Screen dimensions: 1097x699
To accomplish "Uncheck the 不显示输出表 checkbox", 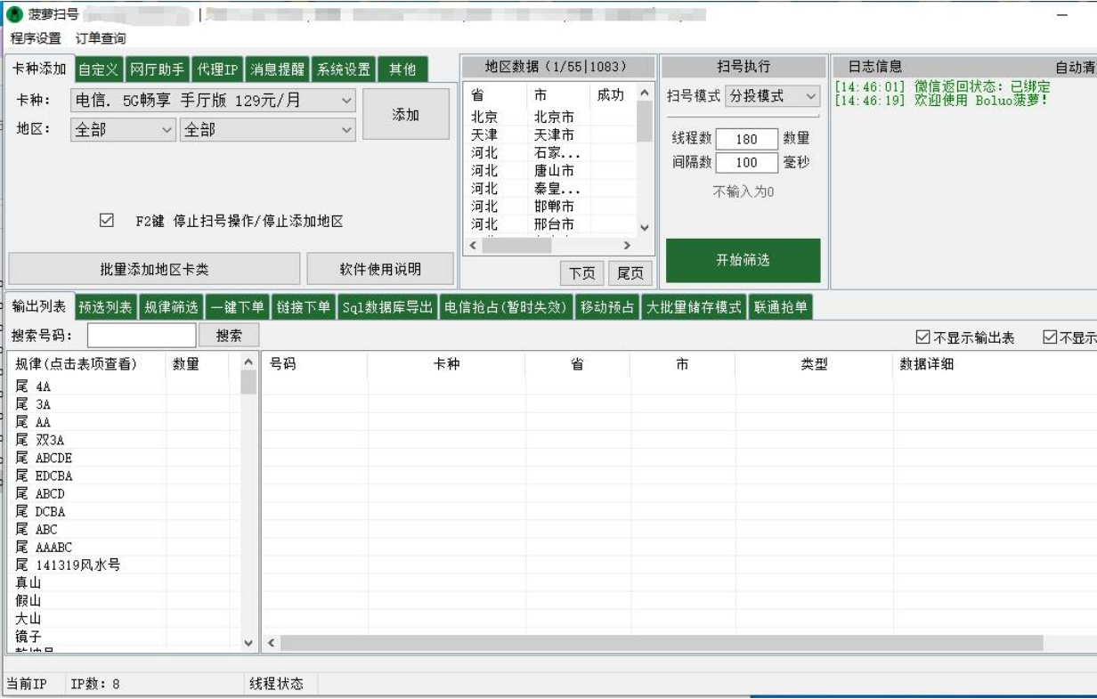I will 922,337.
